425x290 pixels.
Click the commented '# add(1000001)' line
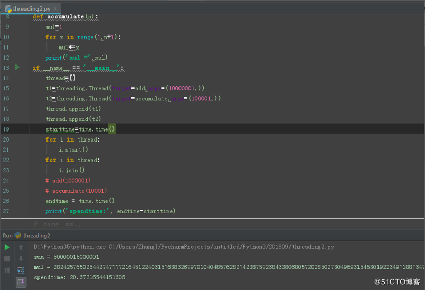(68, 181)
